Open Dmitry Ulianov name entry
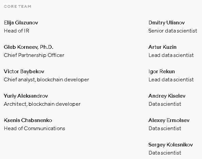Viewport: 202px width, 159px height. pos(167,23)
